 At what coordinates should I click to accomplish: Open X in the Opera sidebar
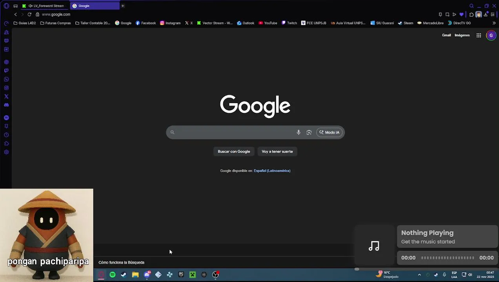(6, 97)
